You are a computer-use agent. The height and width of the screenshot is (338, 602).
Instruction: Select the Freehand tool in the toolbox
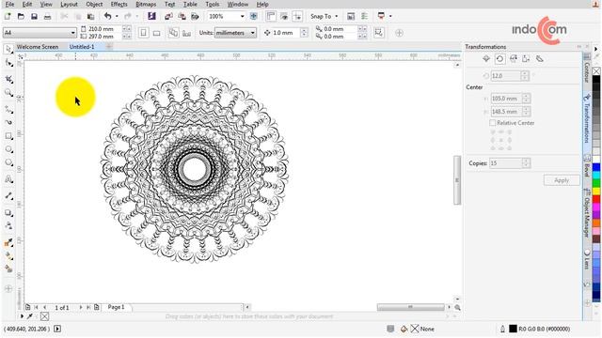(8, 110)
